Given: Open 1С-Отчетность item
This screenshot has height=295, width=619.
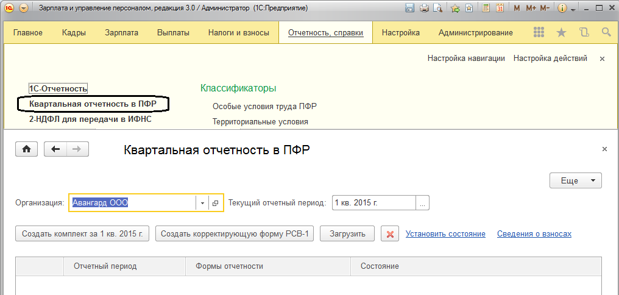Looking at the screenshot, I should [x=58, y=88].
